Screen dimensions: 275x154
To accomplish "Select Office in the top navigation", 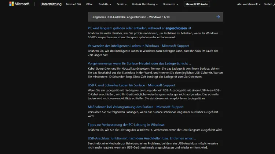I will tap(89, 4).
